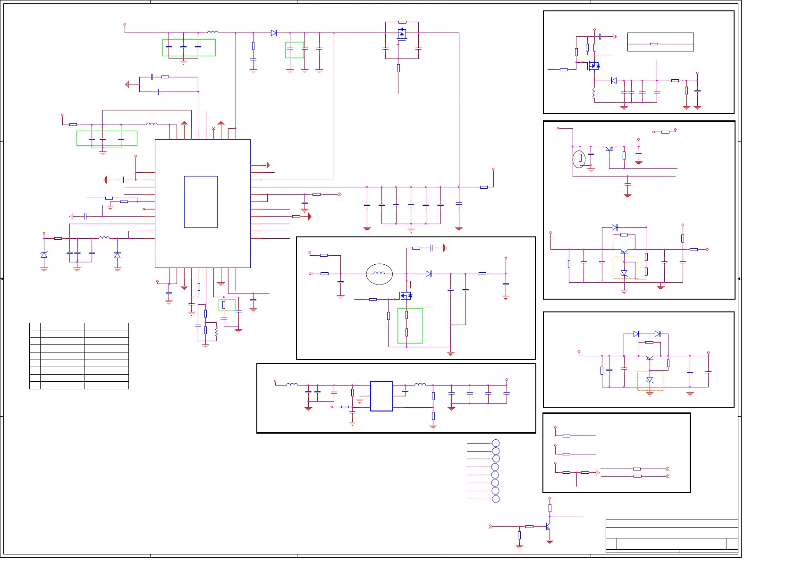Select the diode right of the circled inductor
Image resolution: width=795 pixels, height=562 pixels.
click(x=429, y=274)
